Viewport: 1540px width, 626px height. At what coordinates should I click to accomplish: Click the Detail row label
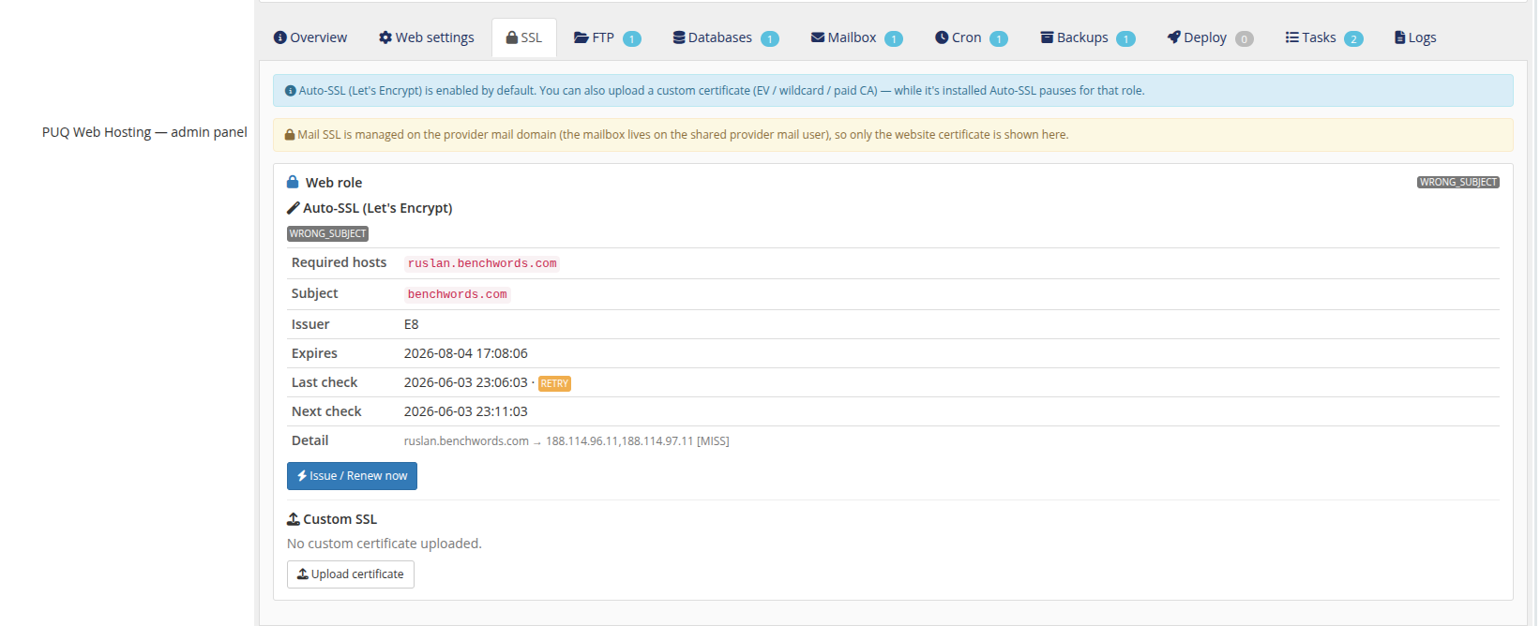310,440
